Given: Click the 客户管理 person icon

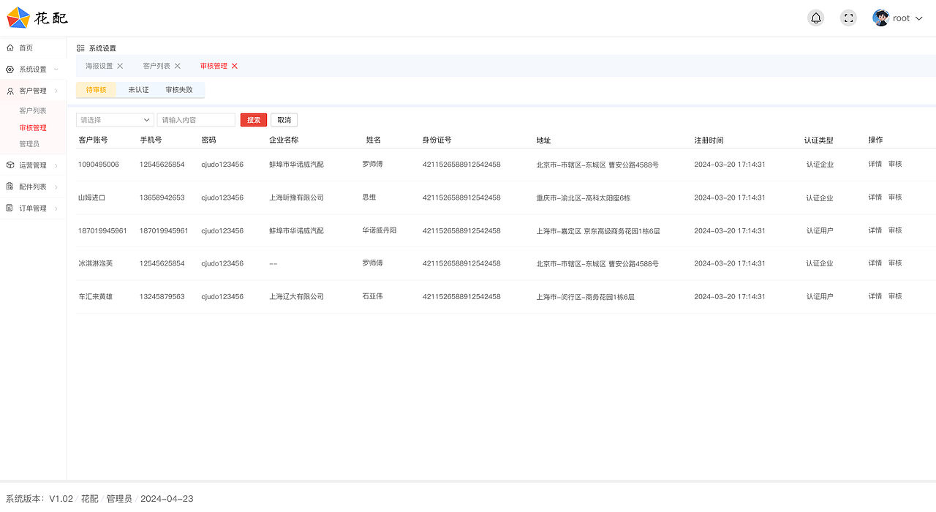Looking at the screenshot, I should (x=10, y=91).
